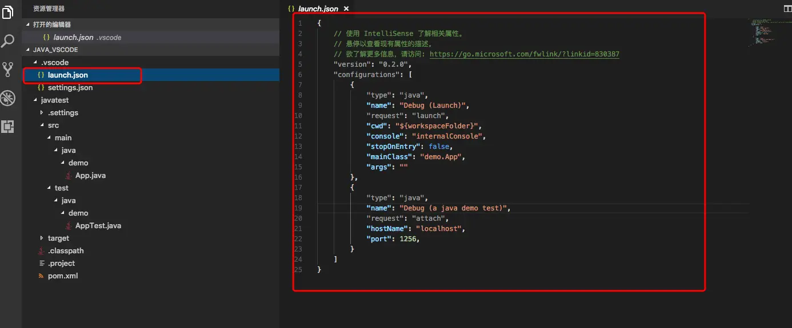This screenshot has width=792, height=328.
Task: Expand the .settings folder
Action: tap(42, 113)
